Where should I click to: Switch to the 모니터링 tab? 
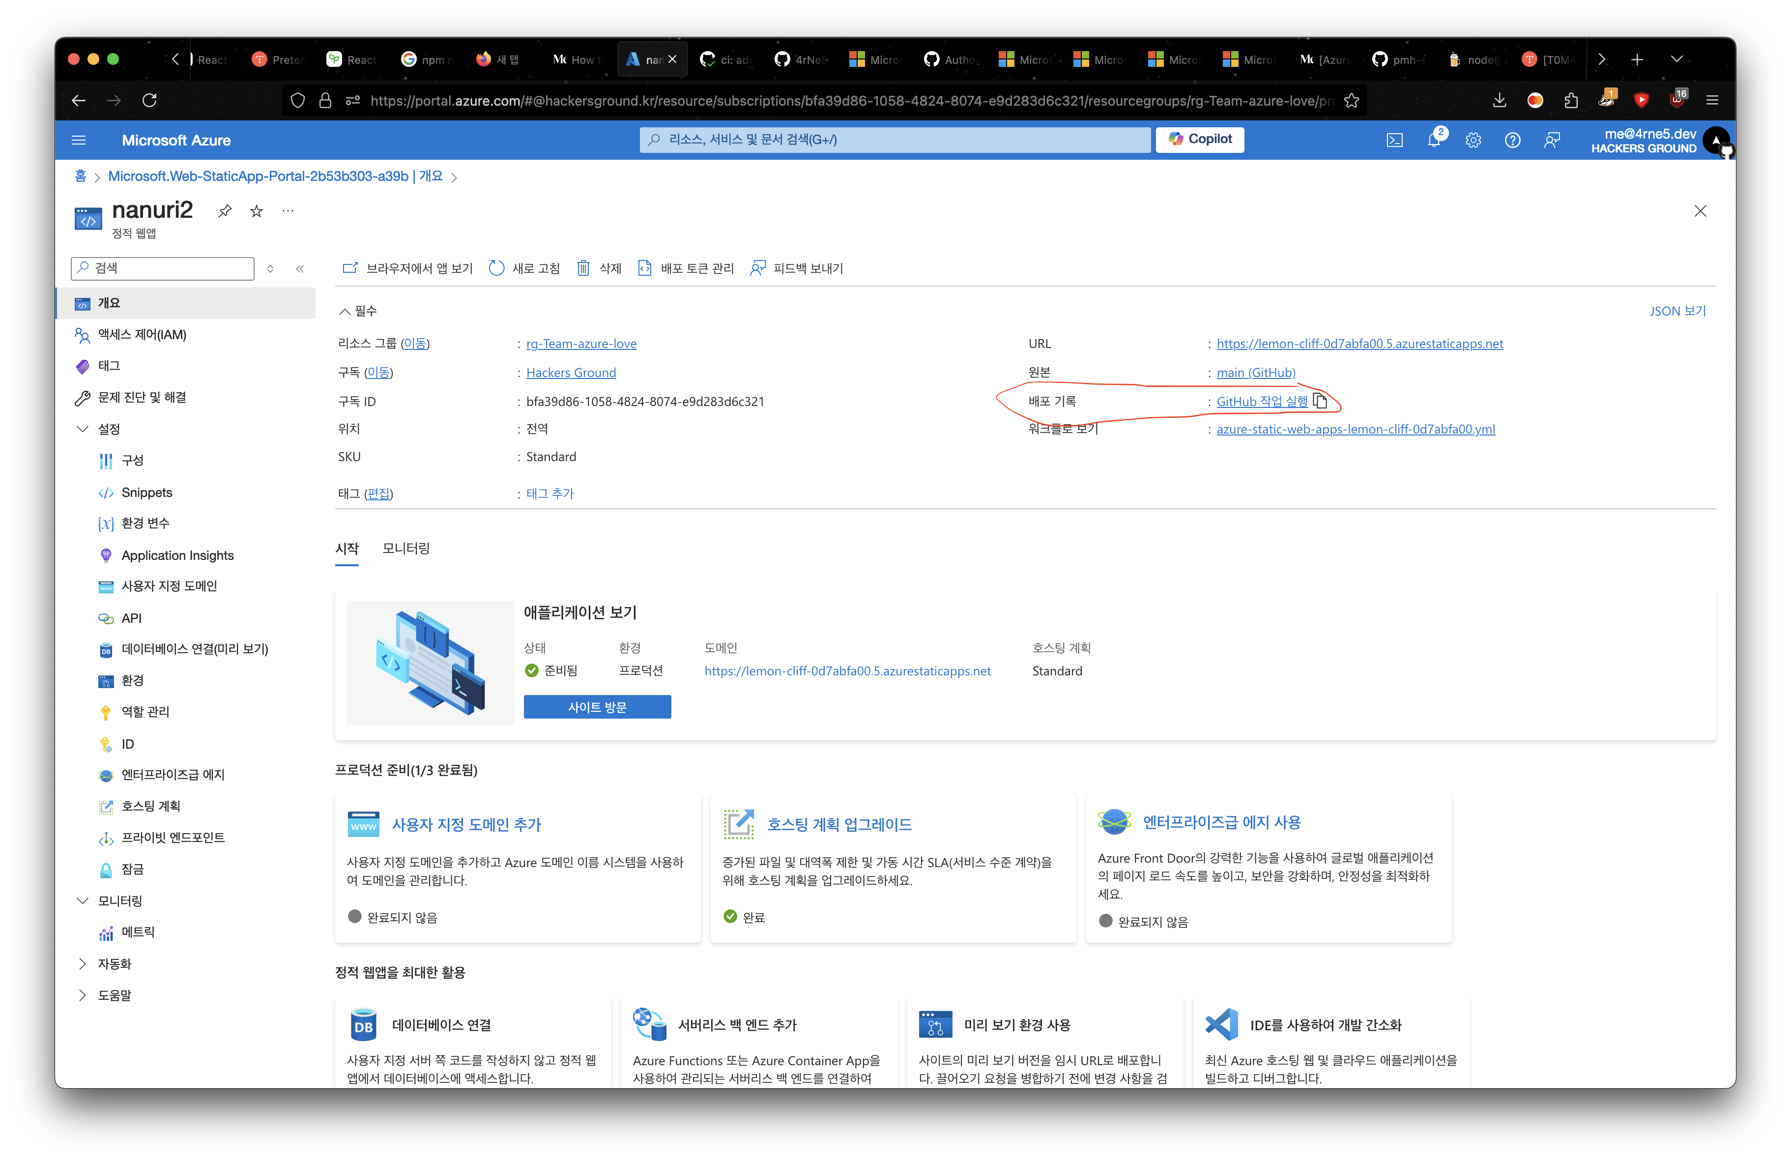point(405,549)
